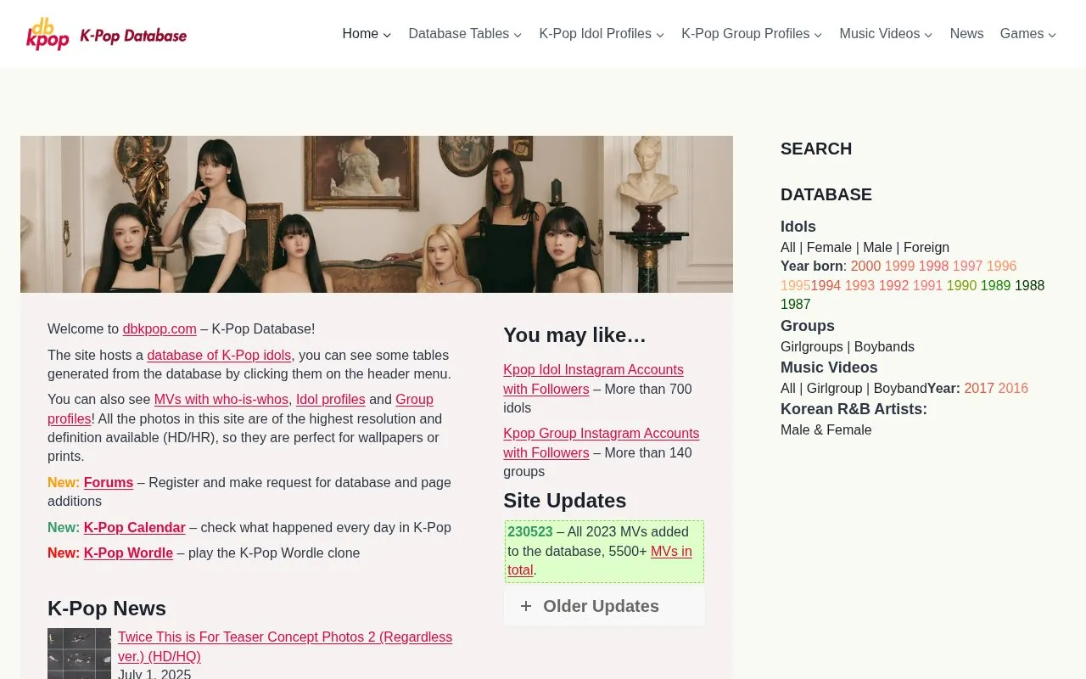Click the K-Pop Database site title

pos(133,35)
